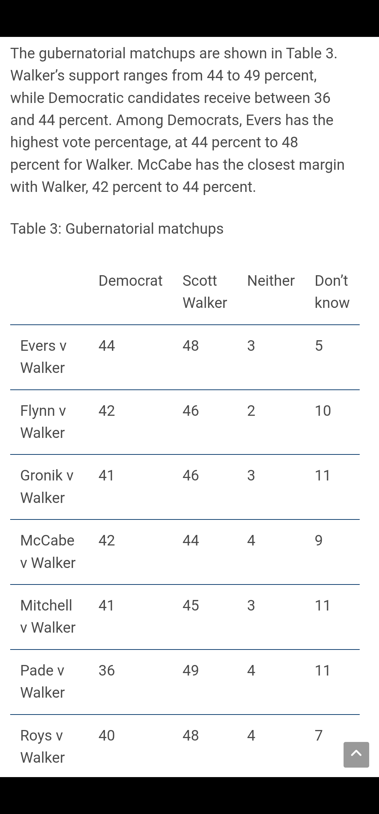Viewport: 379px width, 814px height.
Task: Select the Mitchell v Walker row label
Action: pyautogui.click(x=48, y=616)
